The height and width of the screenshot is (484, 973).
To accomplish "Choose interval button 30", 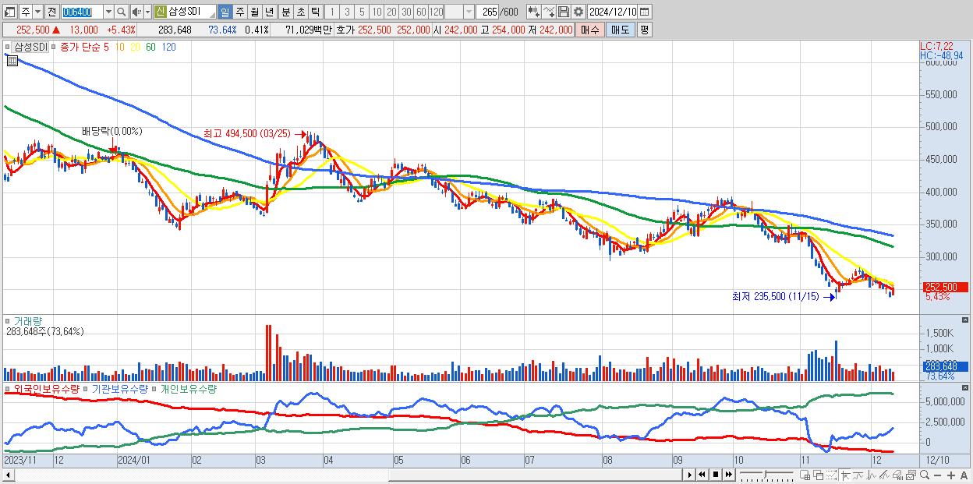I will pyautogui.click(x=406, y=12).
